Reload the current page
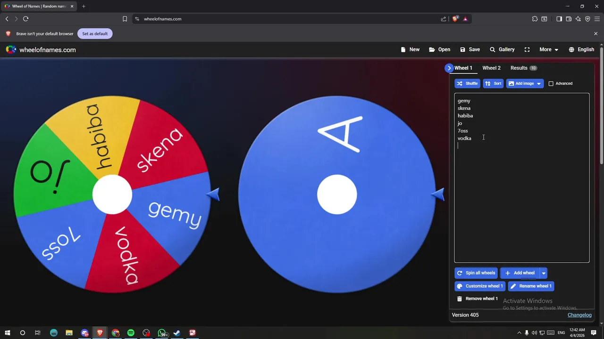The height and width of the screenshot is (339, 604). 25,19
